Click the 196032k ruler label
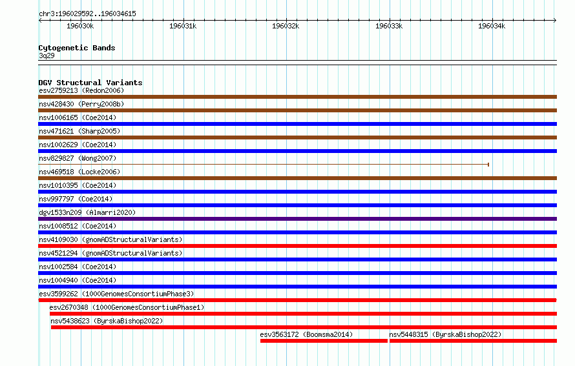The width and height of the screenshot is (575, 366). pyautogui.click(x=286, y=26)
